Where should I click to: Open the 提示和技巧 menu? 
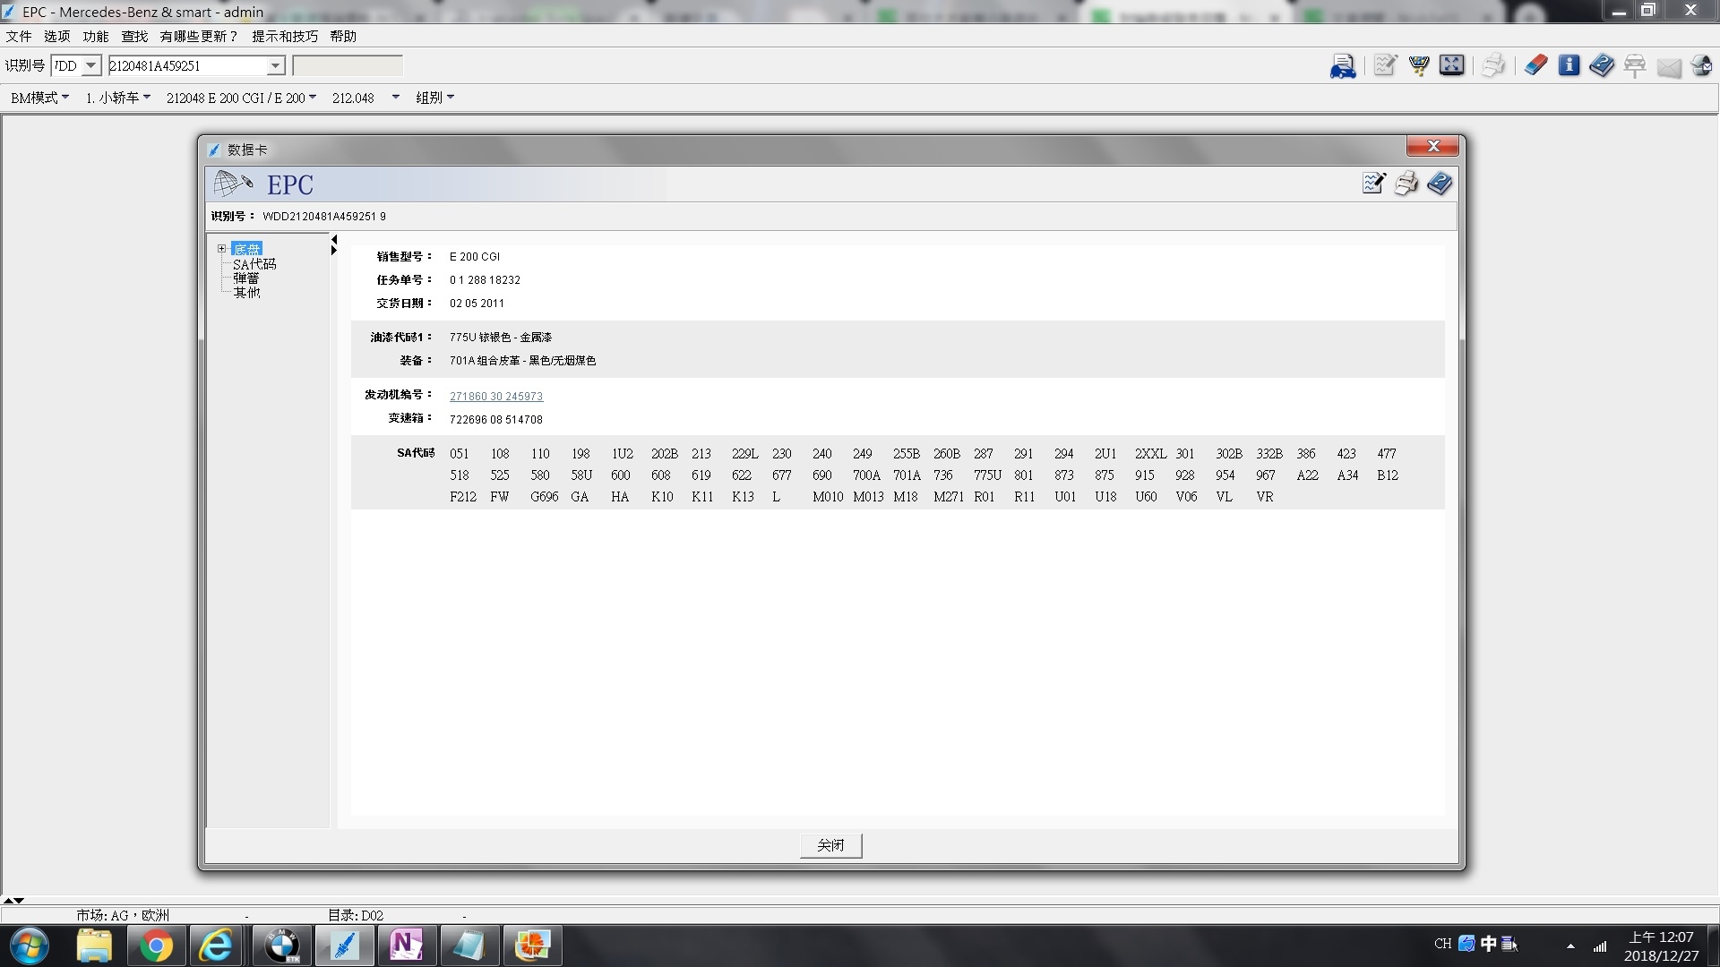coord(285,36)
